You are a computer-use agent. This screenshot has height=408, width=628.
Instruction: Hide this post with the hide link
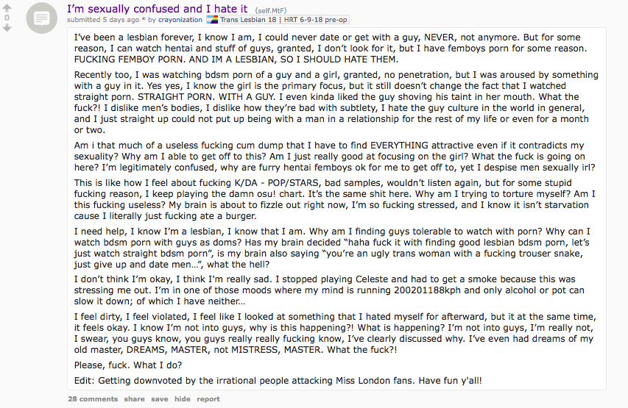[x=183, y=398]
